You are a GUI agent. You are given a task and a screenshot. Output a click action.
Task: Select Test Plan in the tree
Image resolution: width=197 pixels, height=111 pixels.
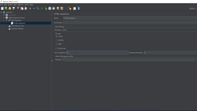[x=9, y=12]
